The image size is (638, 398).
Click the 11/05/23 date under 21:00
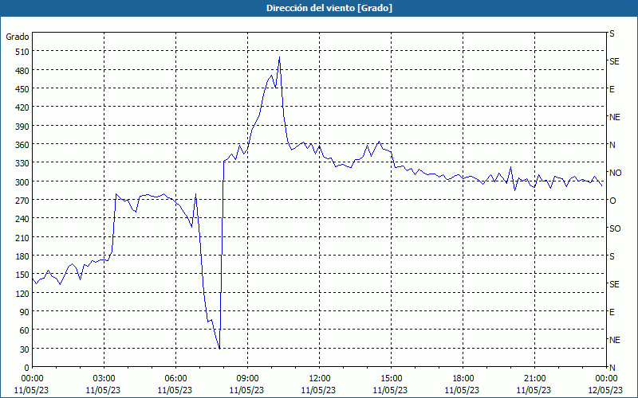click(534, 390)
